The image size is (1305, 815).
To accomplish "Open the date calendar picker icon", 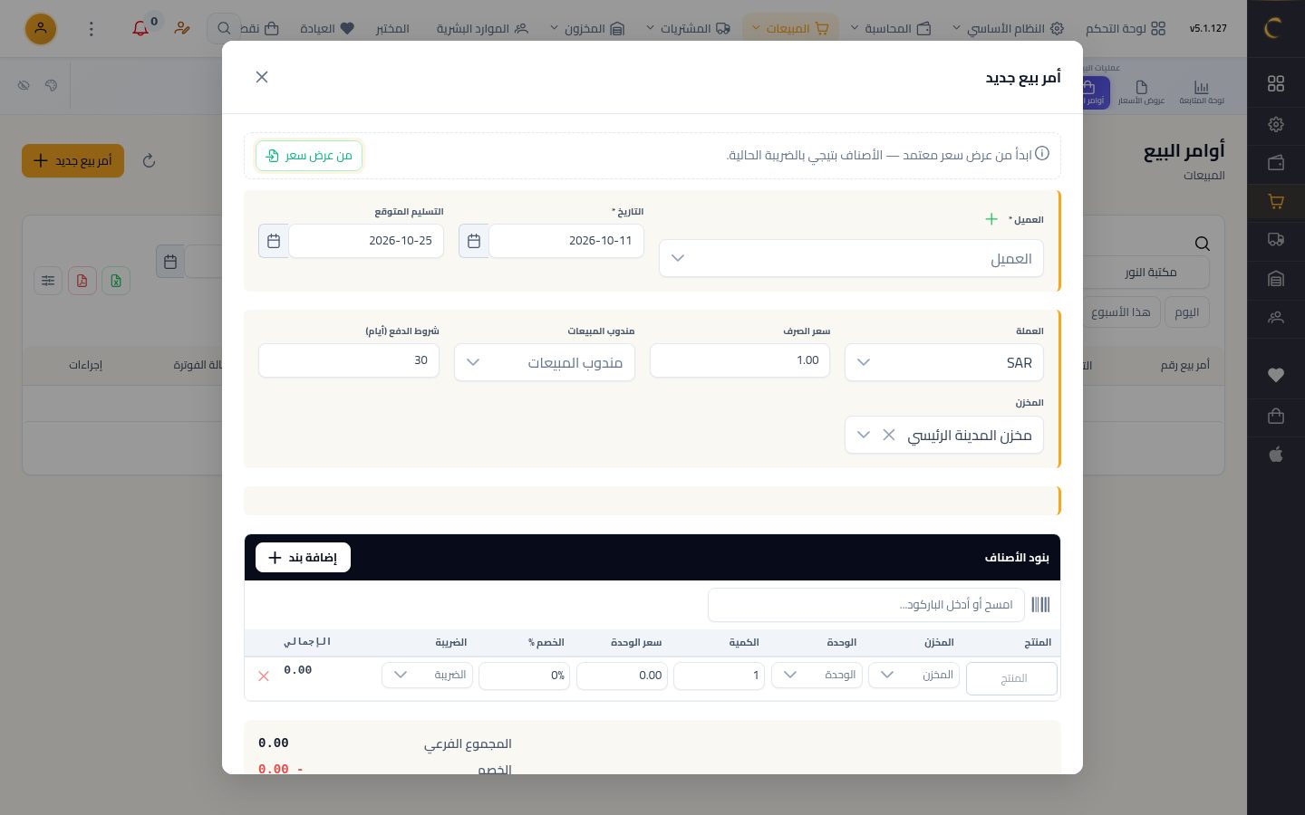I will coord(474,241).
